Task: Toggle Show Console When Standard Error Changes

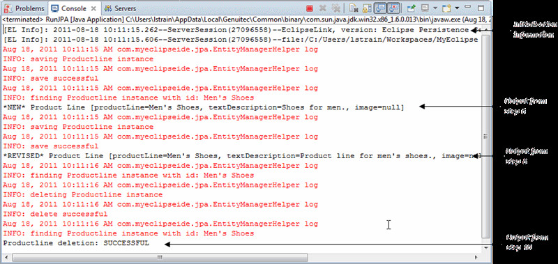Action: coord(393,8)
